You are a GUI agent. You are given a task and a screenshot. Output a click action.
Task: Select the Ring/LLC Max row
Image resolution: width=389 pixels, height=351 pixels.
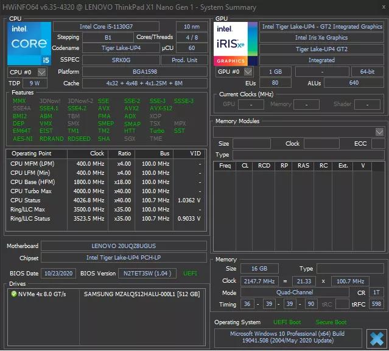click(x=106, y=210)
